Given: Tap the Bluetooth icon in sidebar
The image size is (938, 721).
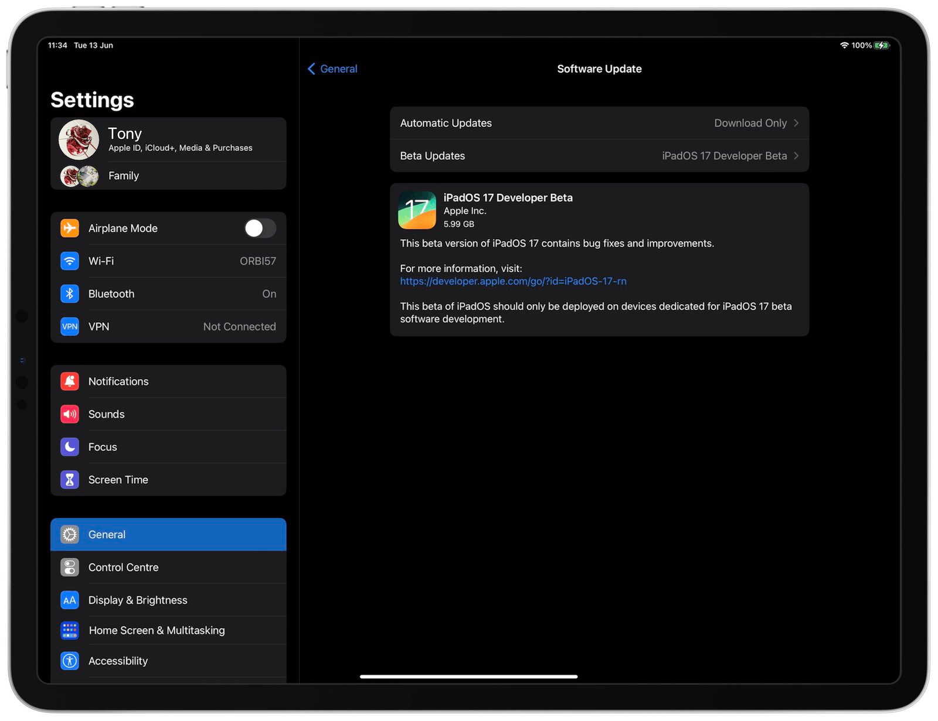Looking at the screenshot, I should (x=70, y=294).
